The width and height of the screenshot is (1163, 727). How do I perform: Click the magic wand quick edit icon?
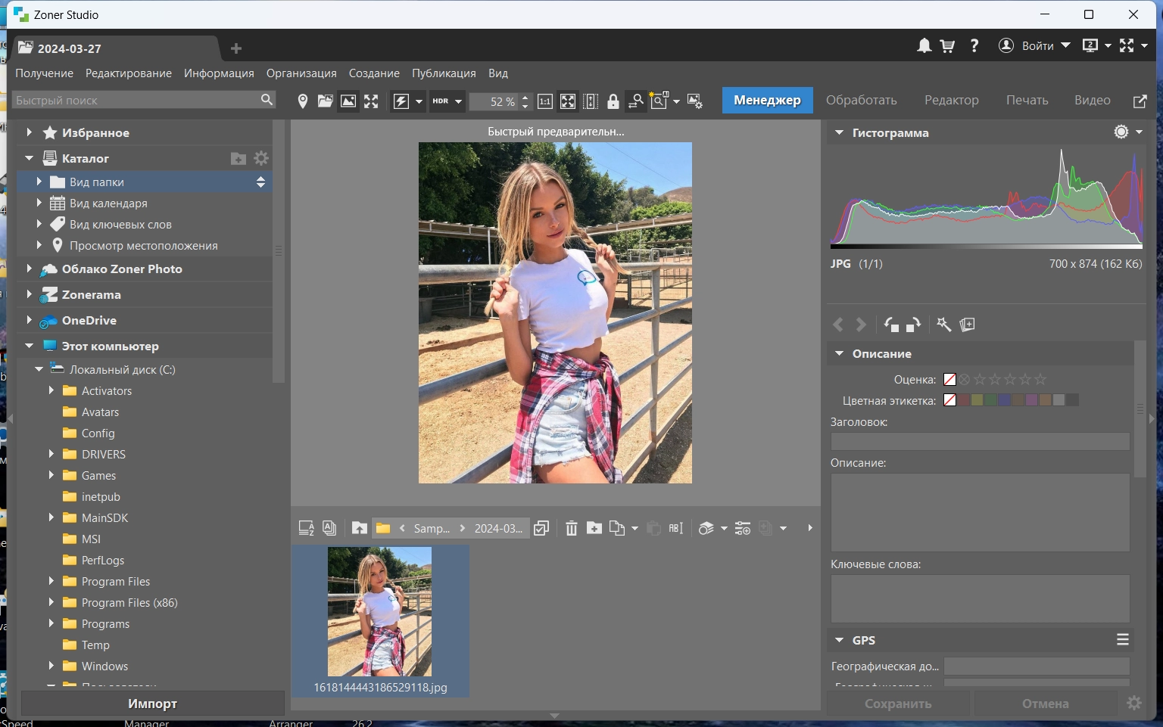point(943,325)
